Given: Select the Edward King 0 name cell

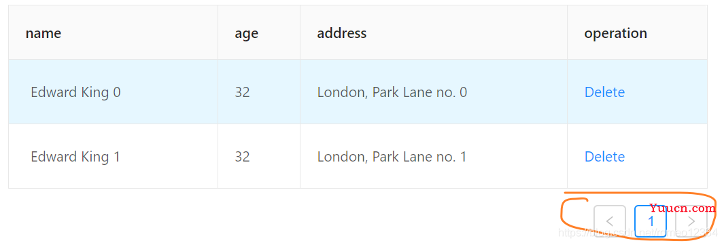Looking at the screenshot, I should pyautogui.click(x=113, y=92).
